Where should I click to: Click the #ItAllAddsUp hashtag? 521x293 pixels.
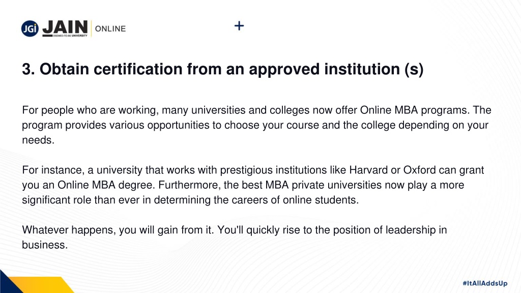[485, 283]
